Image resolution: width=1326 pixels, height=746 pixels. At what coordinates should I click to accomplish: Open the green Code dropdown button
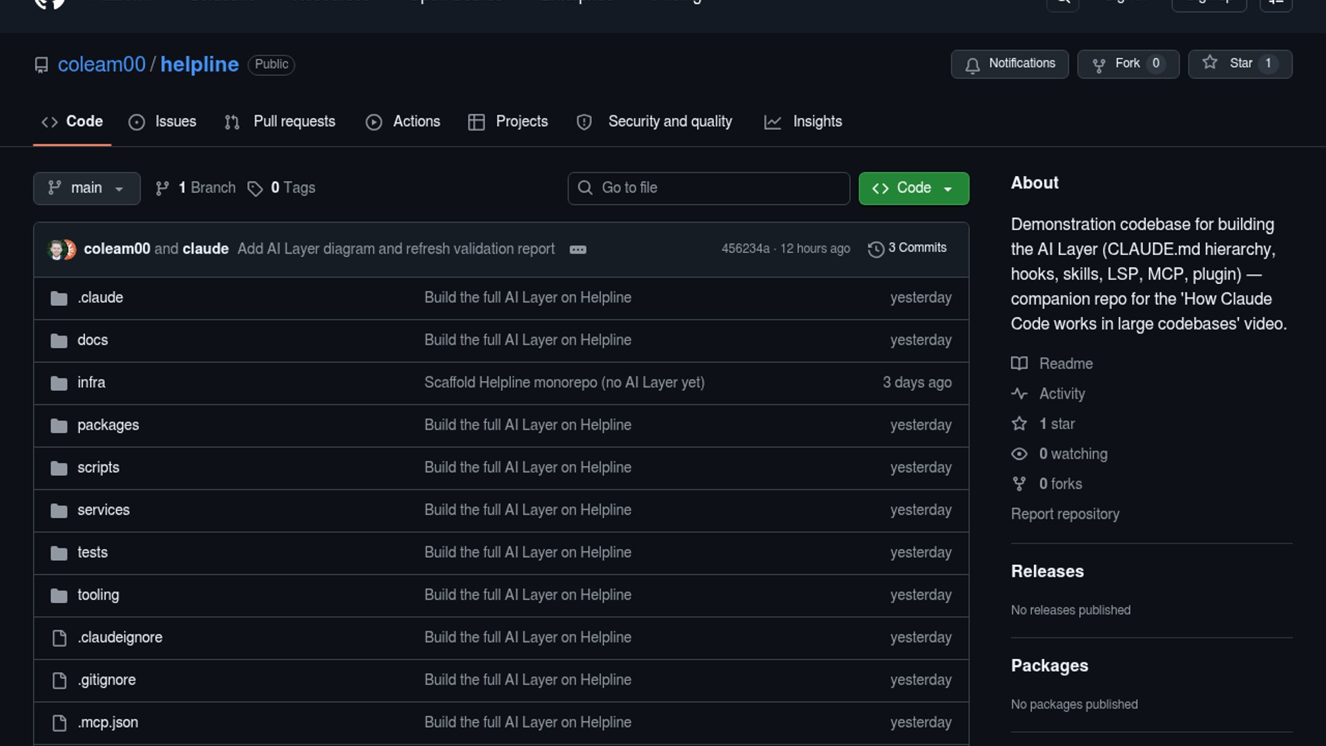(914, 188)
